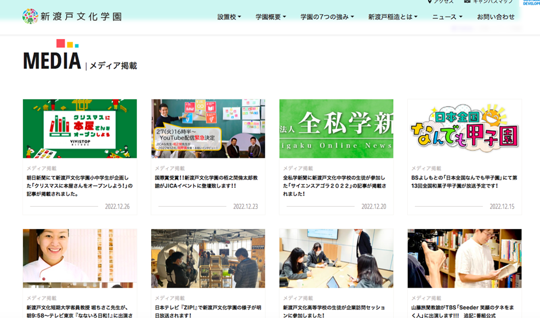Open the キャンパスマップ link
The image size is (540, 318).
click(x=488, y=2)
